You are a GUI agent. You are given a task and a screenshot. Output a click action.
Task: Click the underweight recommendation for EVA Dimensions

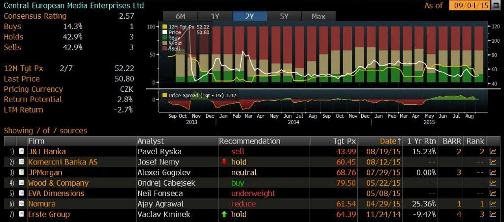253,194
